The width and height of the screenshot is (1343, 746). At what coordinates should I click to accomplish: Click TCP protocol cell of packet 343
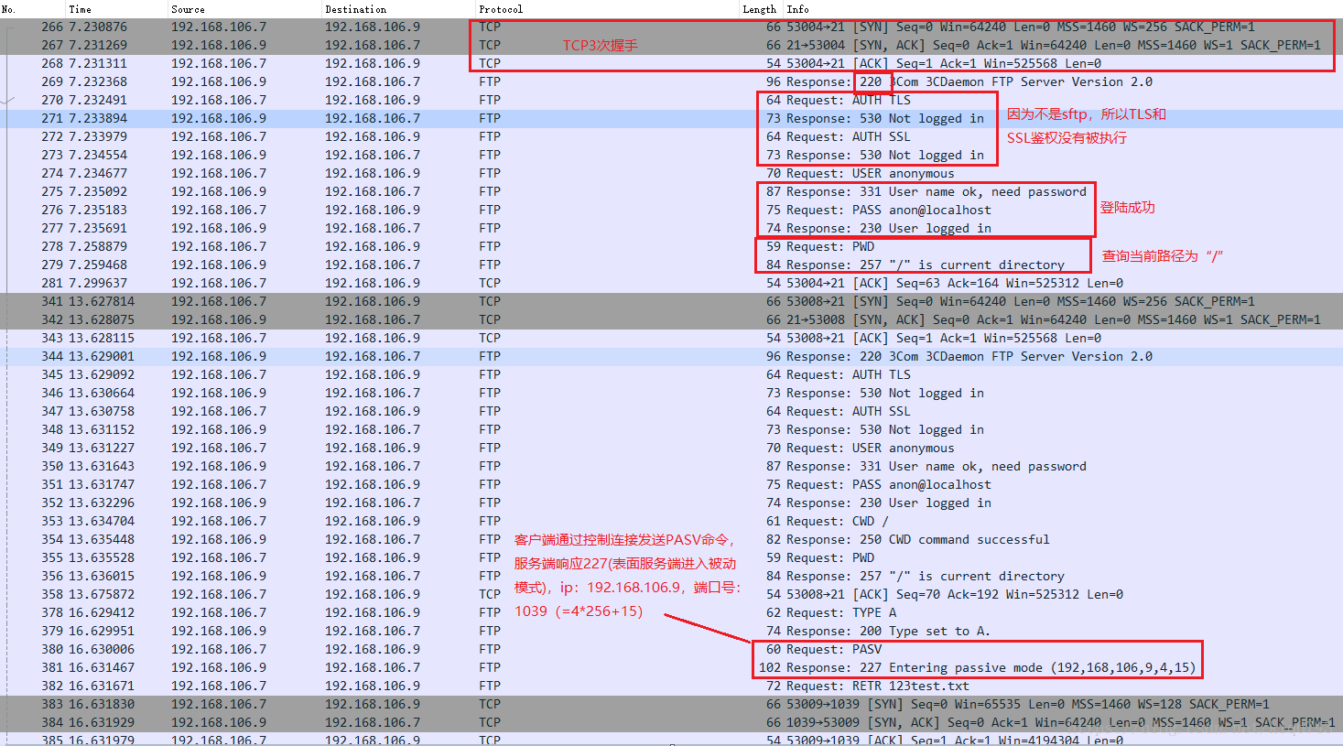[490, 338]
